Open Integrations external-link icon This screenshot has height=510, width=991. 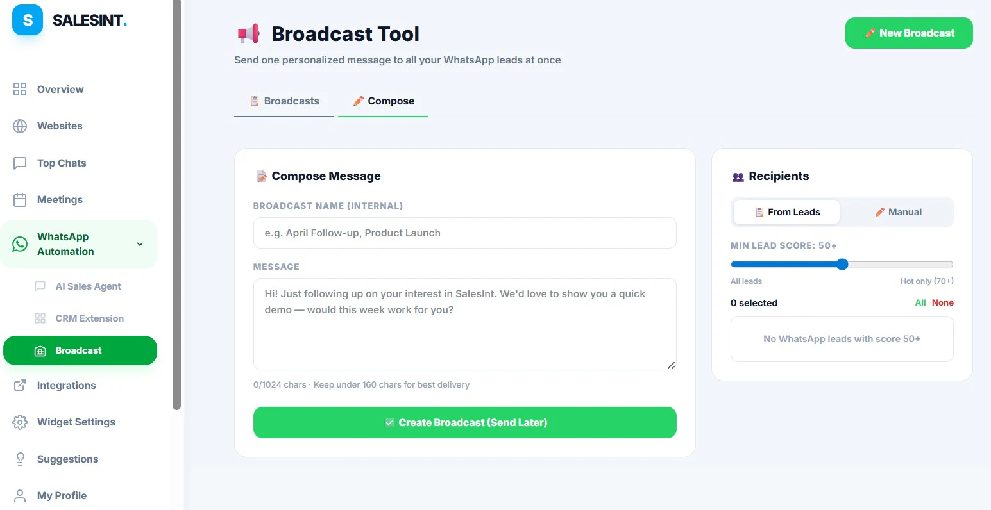20,385
